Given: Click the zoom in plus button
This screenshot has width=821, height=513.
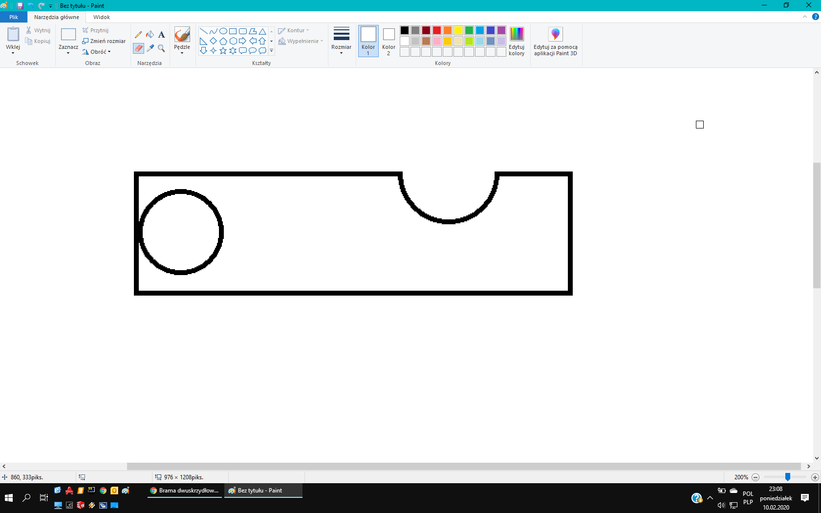Looking at the screenshot, I should 815,477.
